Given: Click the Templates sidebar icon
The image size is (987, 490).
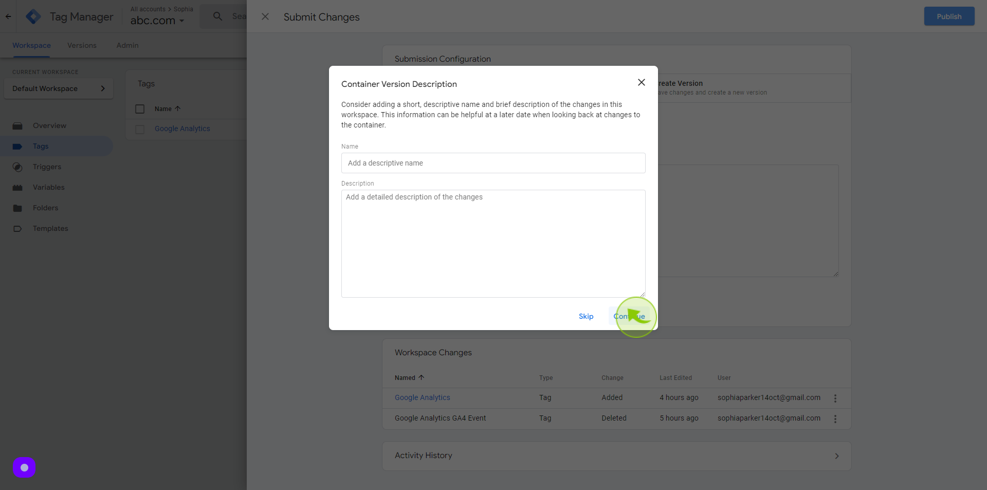Looking at the screenshot, I should [x=17, y=229].
